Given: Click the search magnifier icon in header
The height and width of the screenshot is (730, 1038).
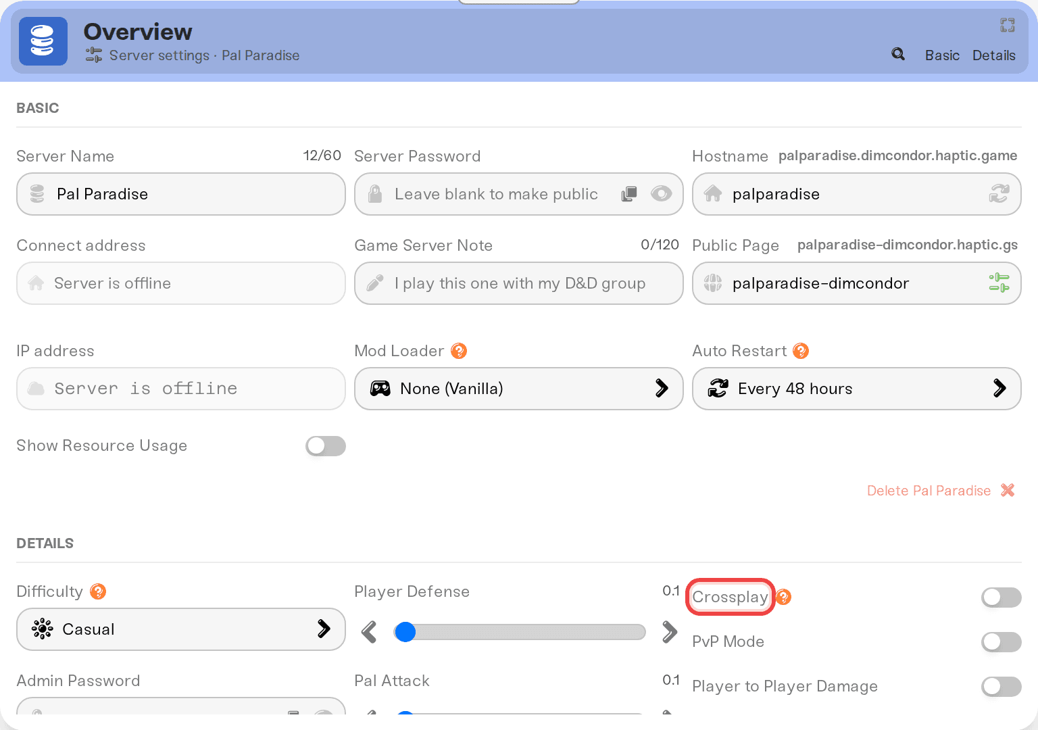Looking at the screenshot, I should (x=898, y=54).
